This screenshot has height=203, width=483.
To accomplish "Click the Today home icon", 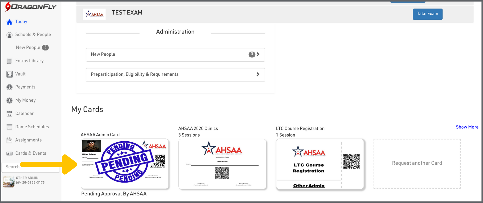I will pos(9,22).
